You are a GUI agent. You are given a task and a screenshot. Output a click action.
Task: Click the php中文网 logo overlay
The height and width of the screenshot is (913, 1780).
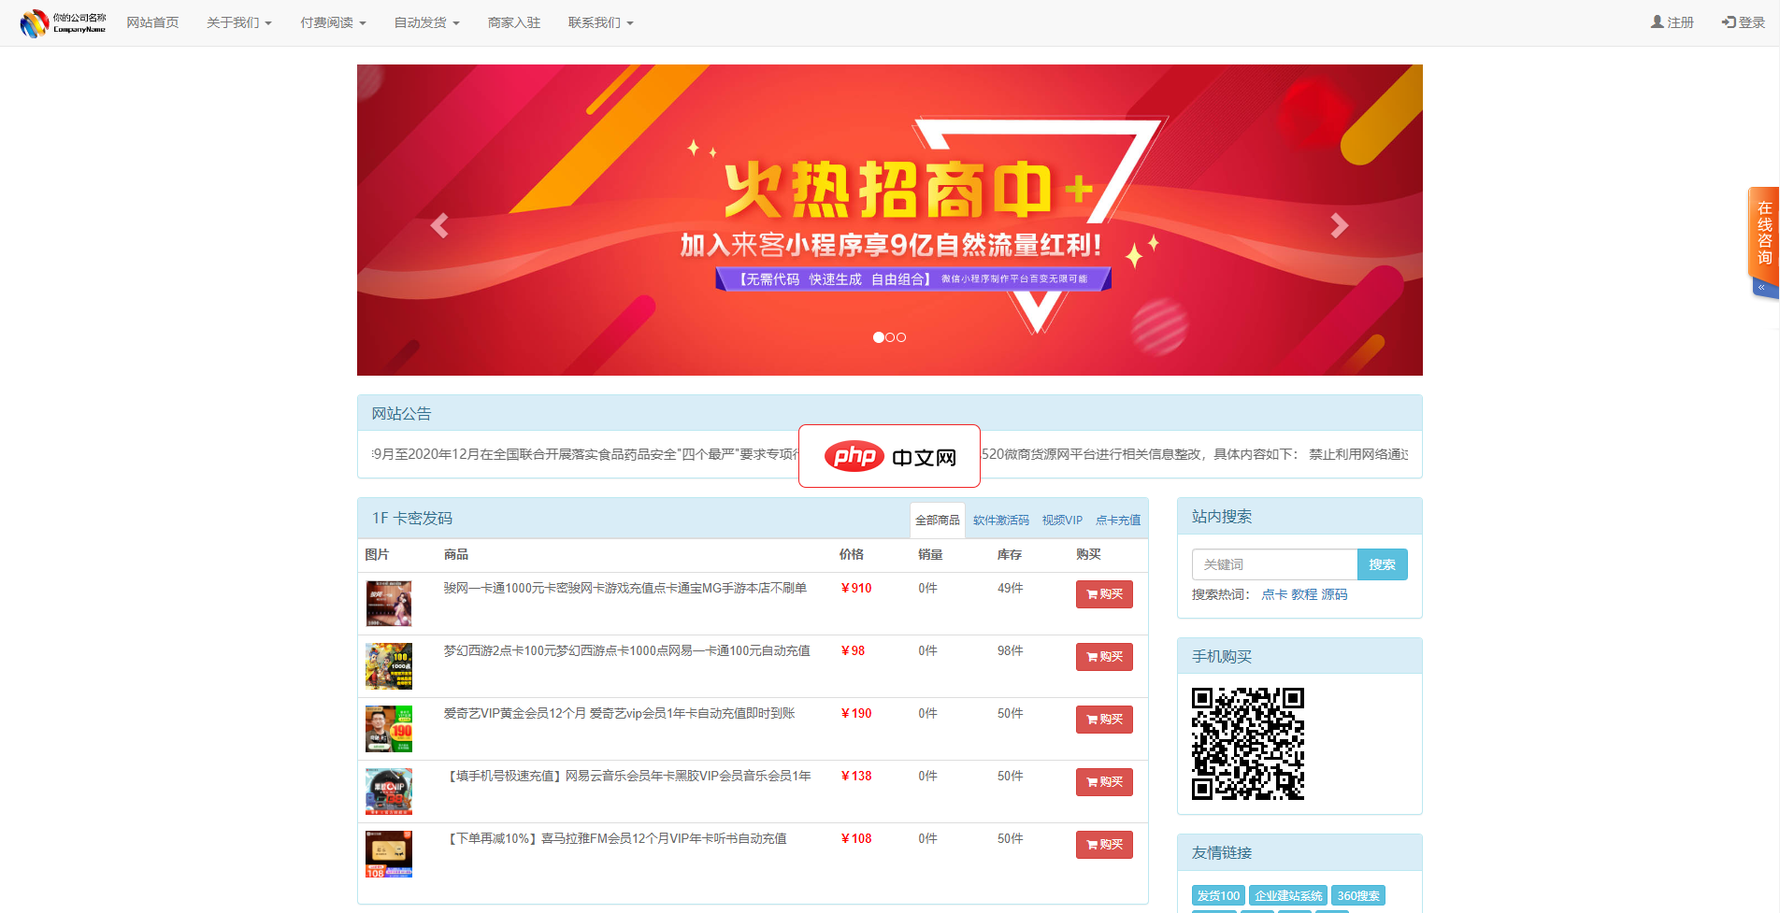(x=888, y=456)
